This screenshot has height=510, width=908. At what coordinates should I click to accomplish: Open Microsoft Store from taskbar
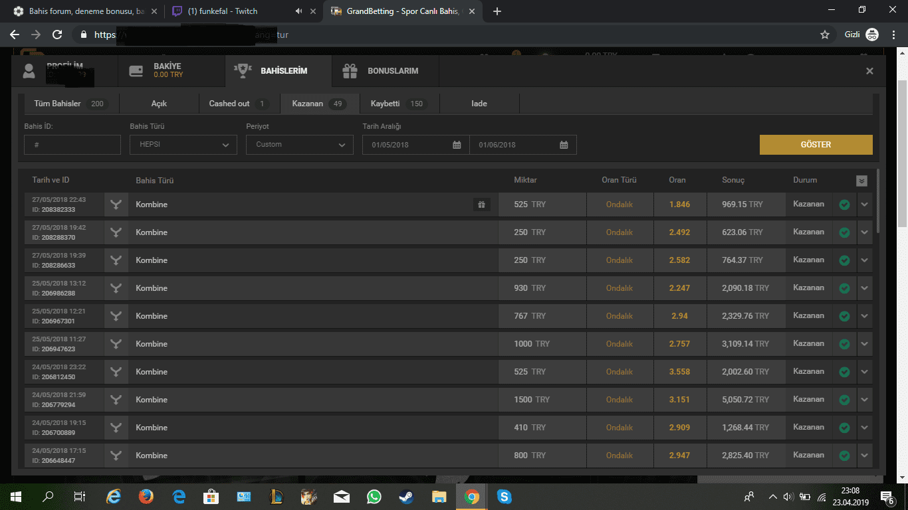pos(211,497)
